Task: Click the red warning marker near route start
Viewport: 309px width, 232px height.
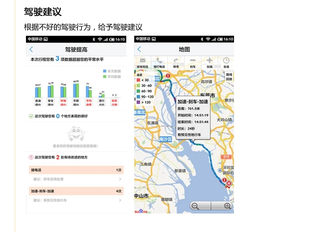Action: pos(168,76)
